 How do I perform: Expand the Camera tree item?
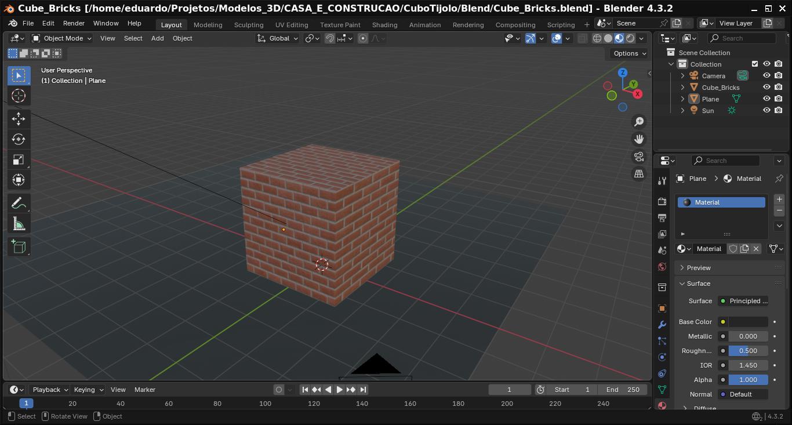[682, 75]
